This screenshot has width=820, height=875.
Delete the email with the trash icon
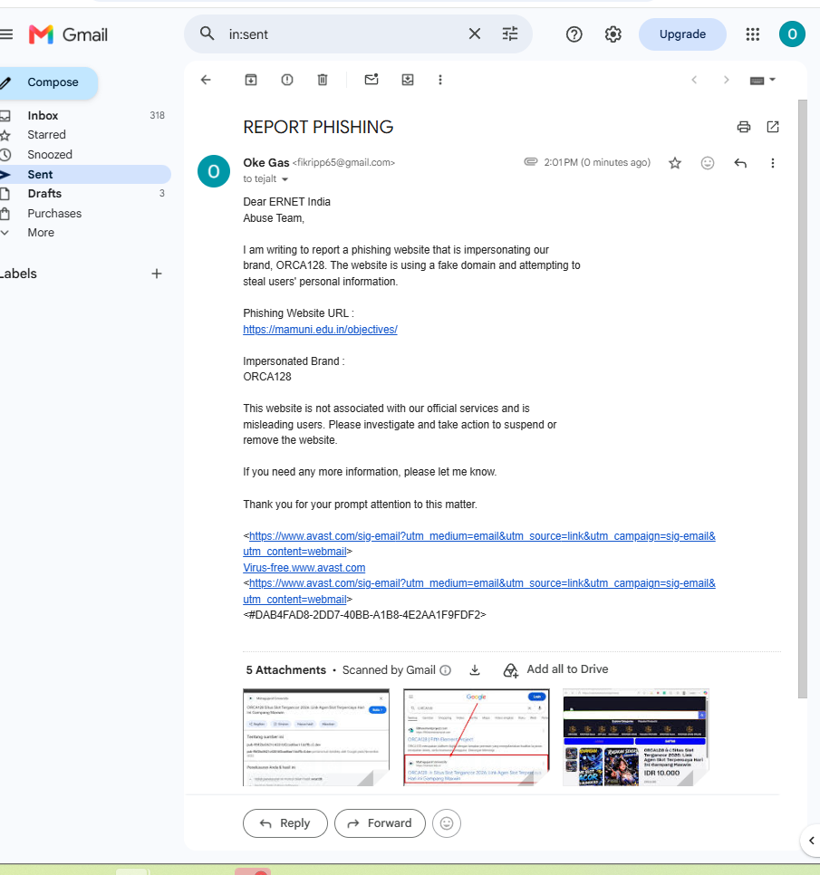[323, 80]
